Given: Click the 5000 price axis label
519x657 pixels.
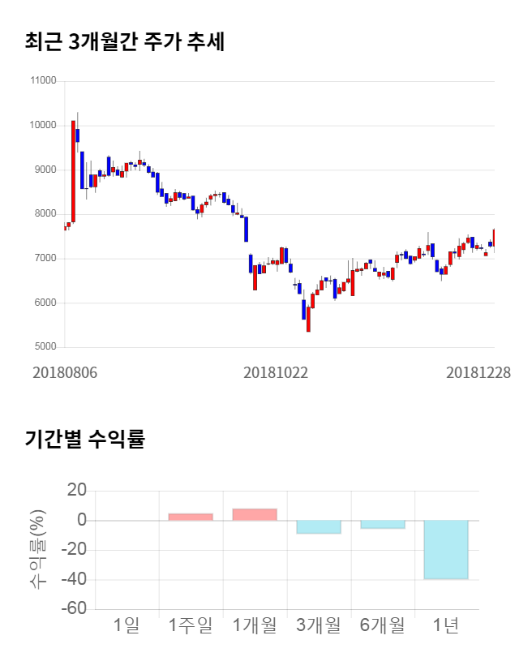Looking at the screenshot, I should 45,347.
